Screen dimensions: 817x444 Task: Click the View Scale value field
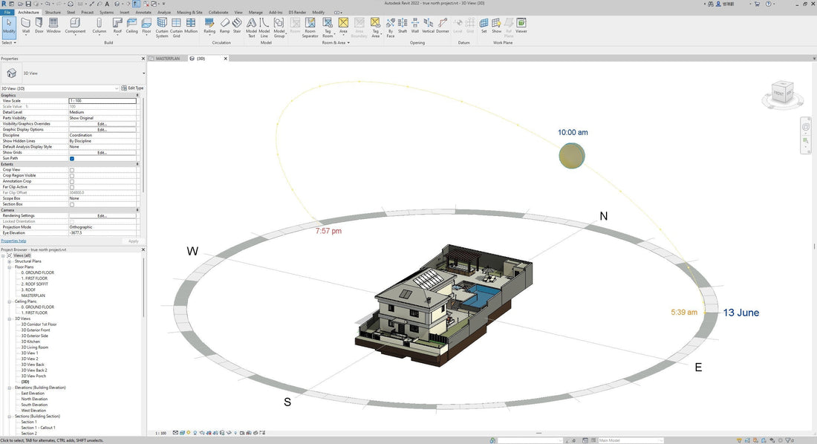coord(102,100)
